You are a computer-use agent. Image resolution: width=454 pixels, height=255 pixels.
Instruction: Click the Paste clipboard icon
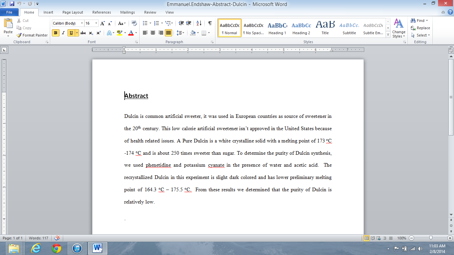[8, 24]
